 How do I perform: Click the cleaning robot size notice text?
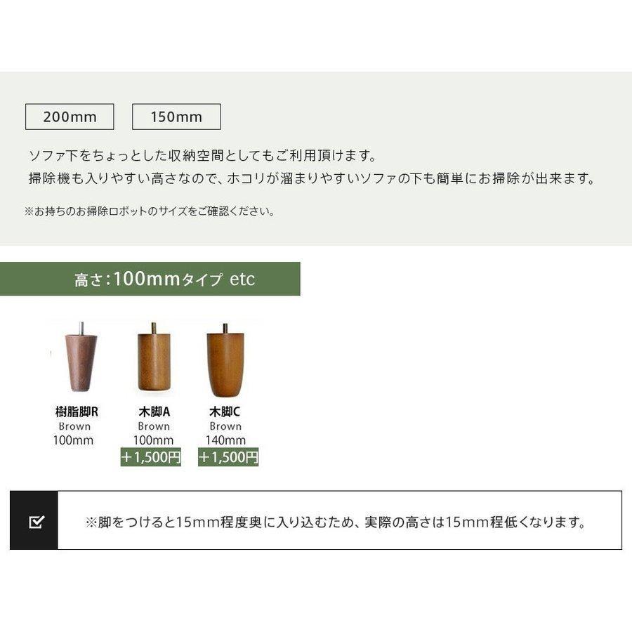coord(150,211)
